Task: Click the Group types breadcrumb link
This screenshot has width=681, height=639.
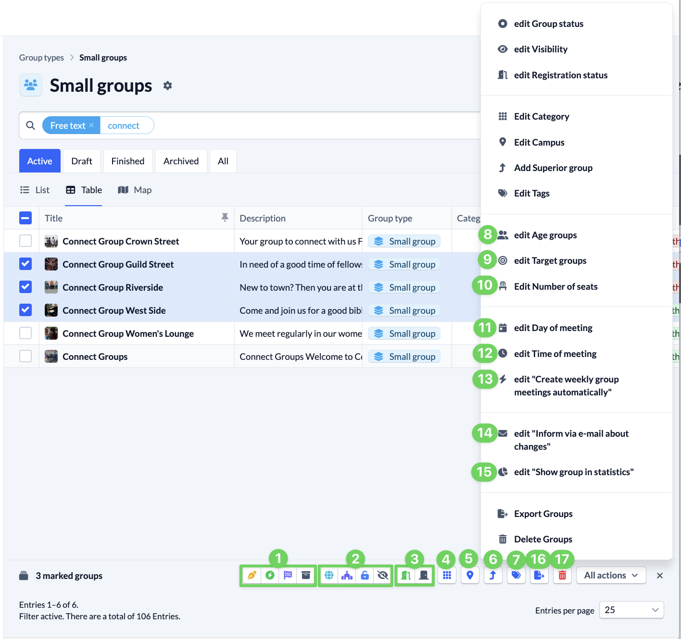Action: 41,58
